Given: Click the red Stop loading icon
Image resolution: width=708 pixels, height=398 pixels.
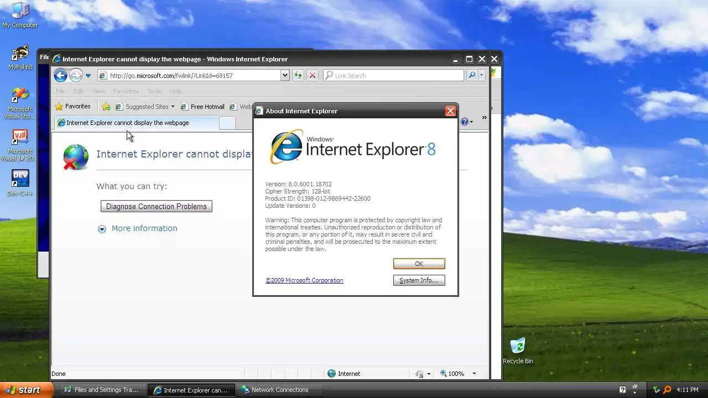Looking at the screenshot, I should tap(313, 75).
